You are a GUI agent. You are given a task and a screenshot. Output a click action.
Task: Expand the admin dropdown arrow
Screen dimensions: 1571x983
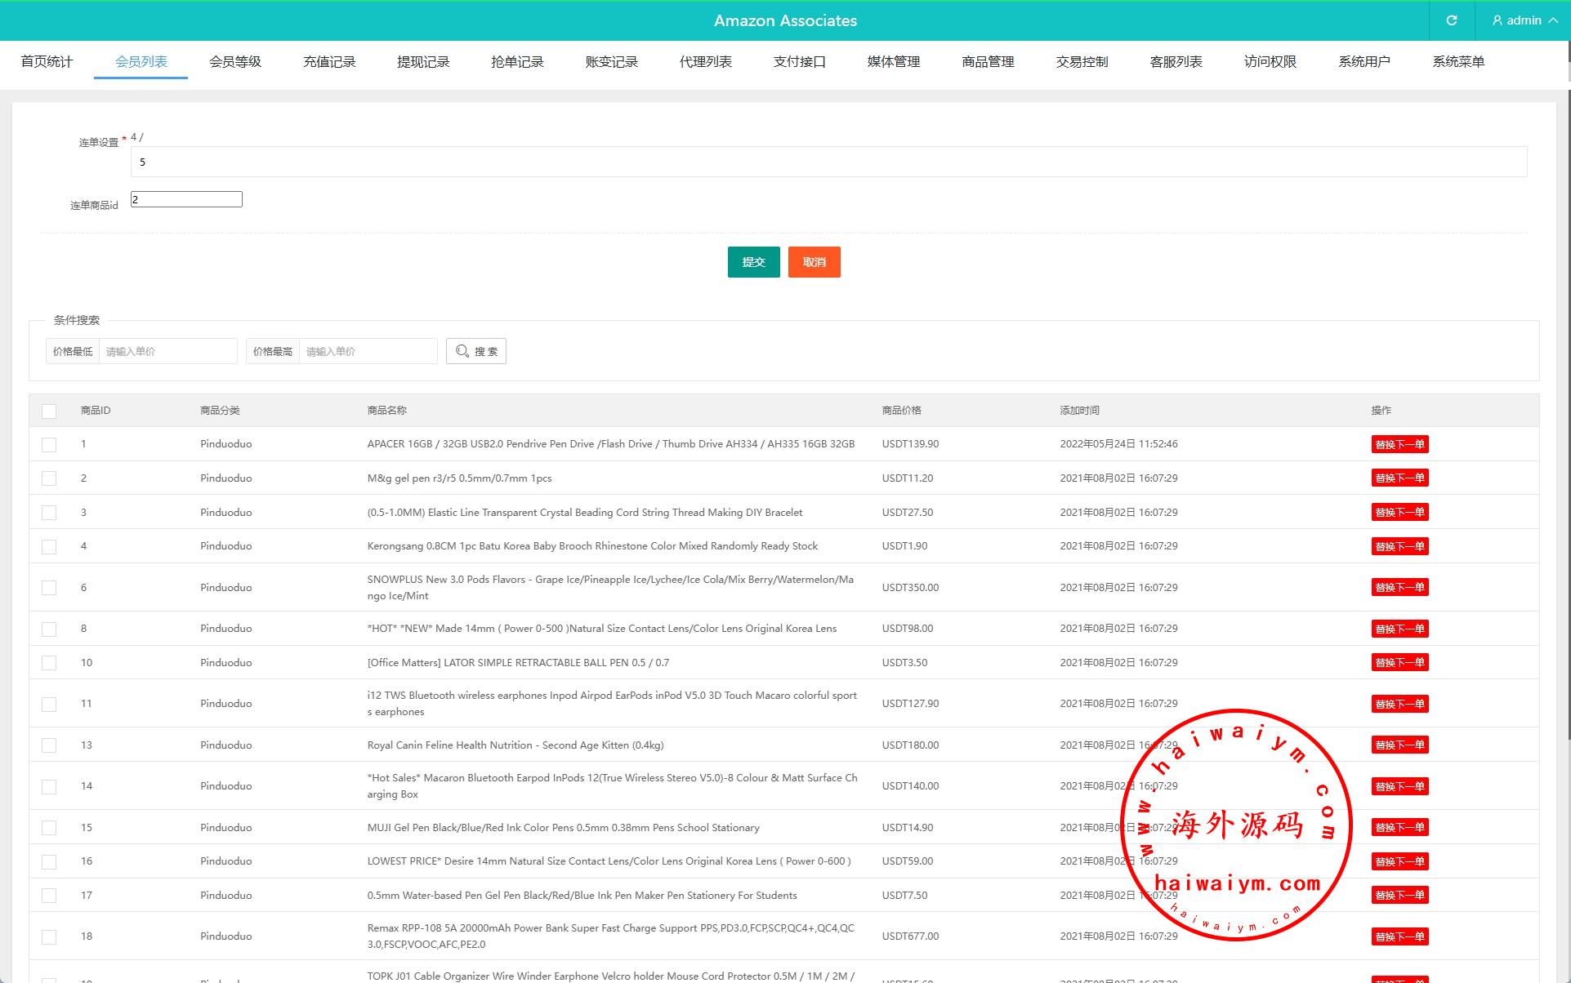pyautogui.click(x=1553, y=20)
